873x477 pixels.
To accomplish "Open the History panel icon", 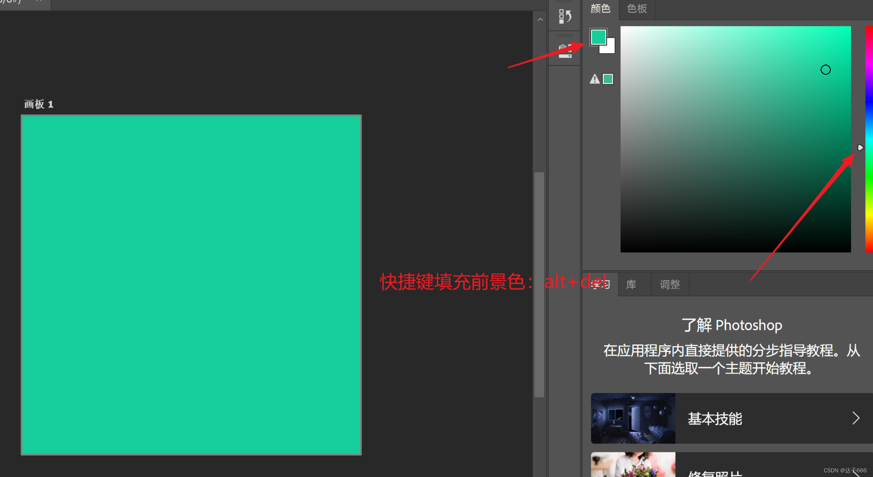I will click(564, 16).
